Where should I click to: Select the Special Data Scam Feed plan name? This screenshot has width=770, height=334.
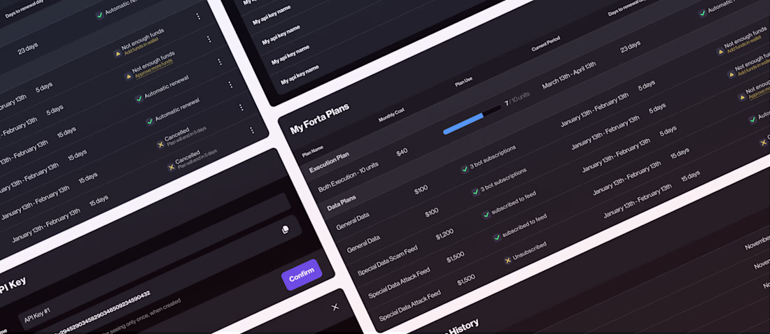(x=388, y=259)
